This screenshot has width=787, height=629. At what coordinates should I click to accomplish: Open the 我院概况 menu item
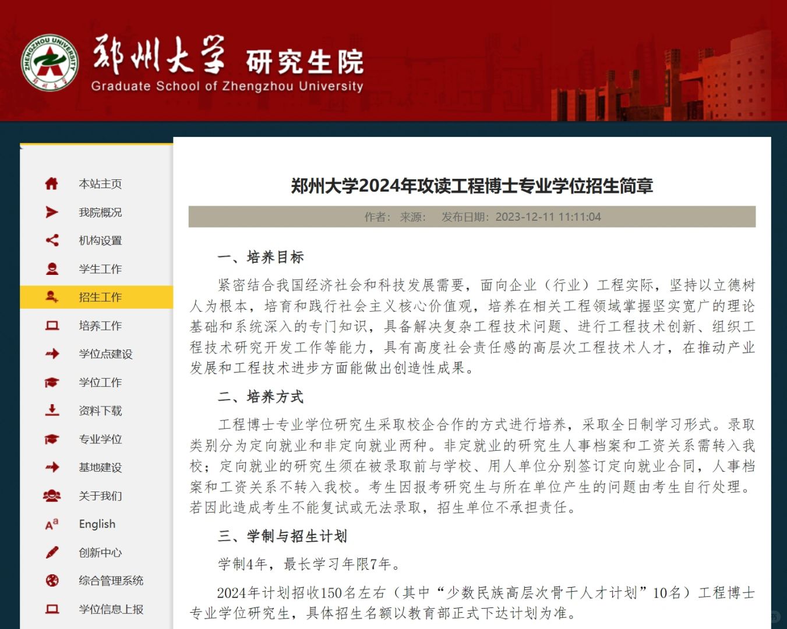pos(100,213)
